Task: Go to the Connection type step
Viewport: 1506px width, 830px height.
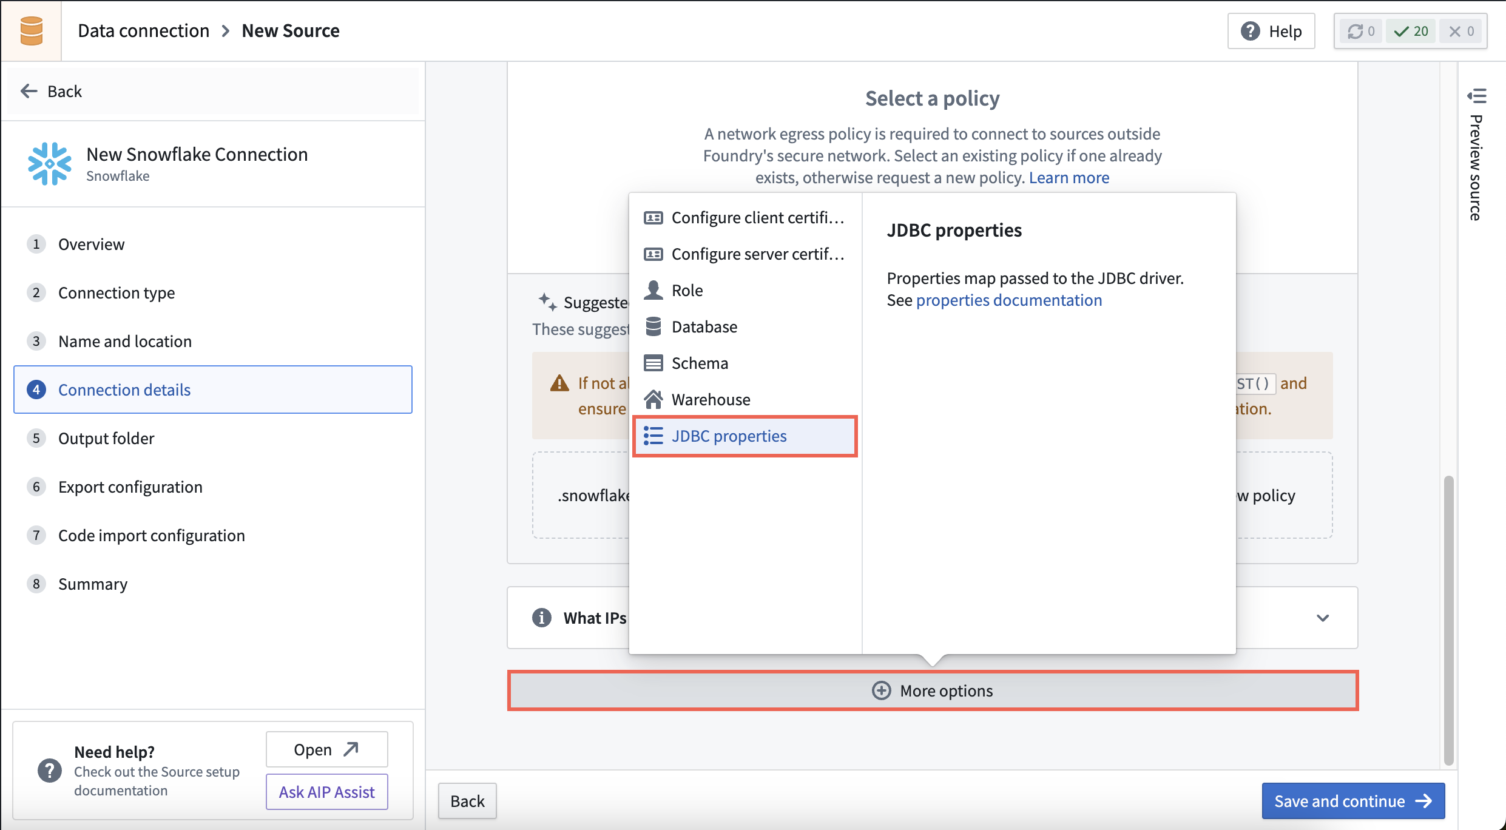Action: pos(213,292)
